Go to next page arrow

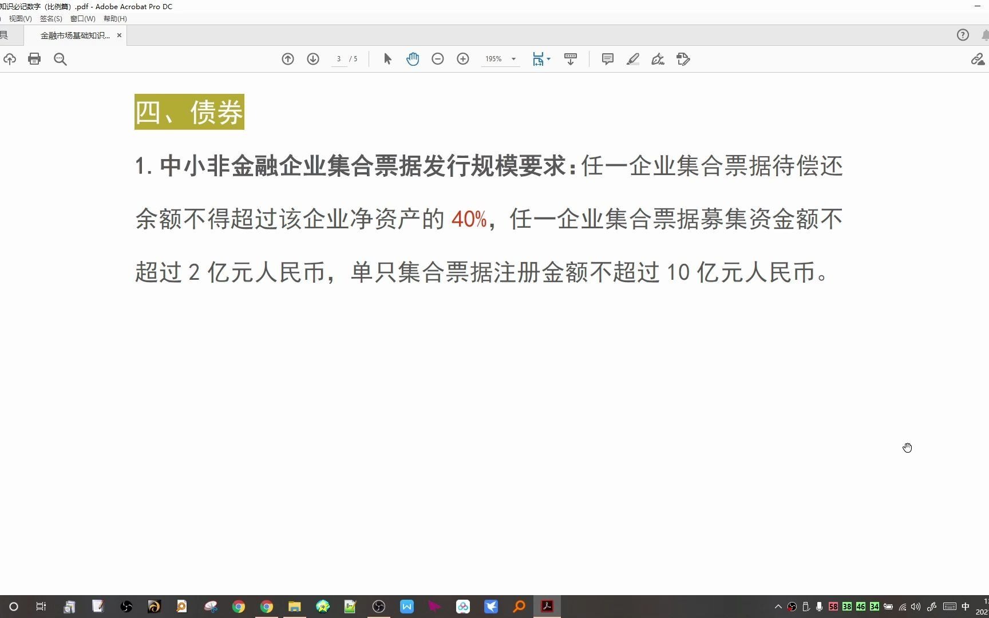pos(313,59)
